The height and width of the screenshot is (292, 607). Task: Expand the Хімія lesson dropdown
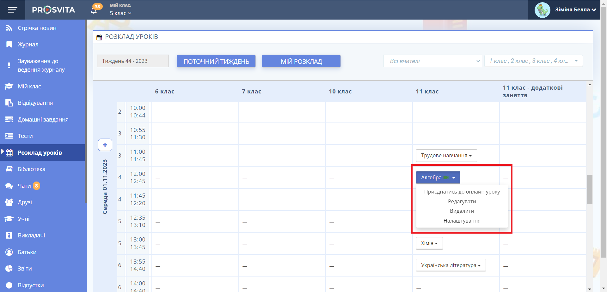[429, 243]
